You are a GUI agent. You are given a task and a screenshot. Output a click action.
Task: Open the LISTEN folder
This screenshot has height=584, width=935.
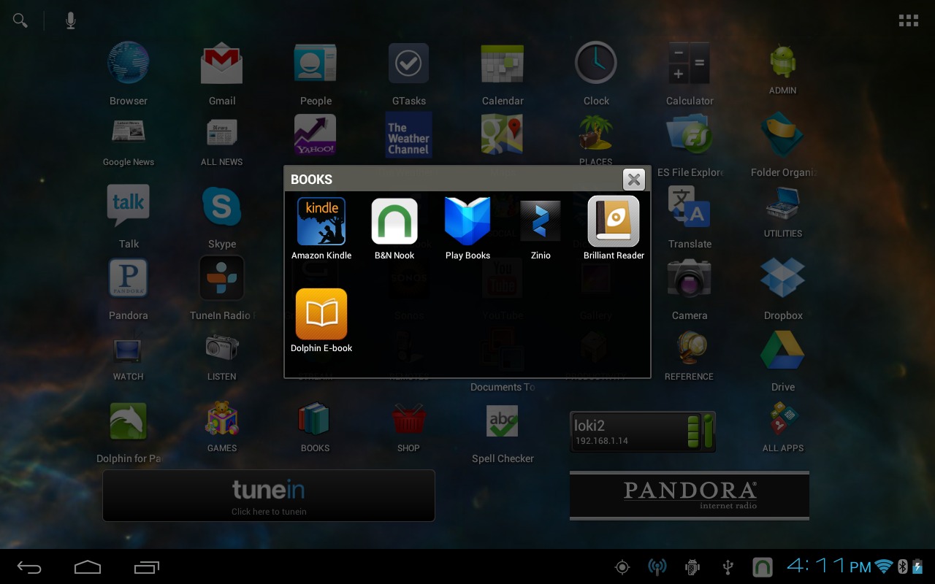click(x=222, y=356)
